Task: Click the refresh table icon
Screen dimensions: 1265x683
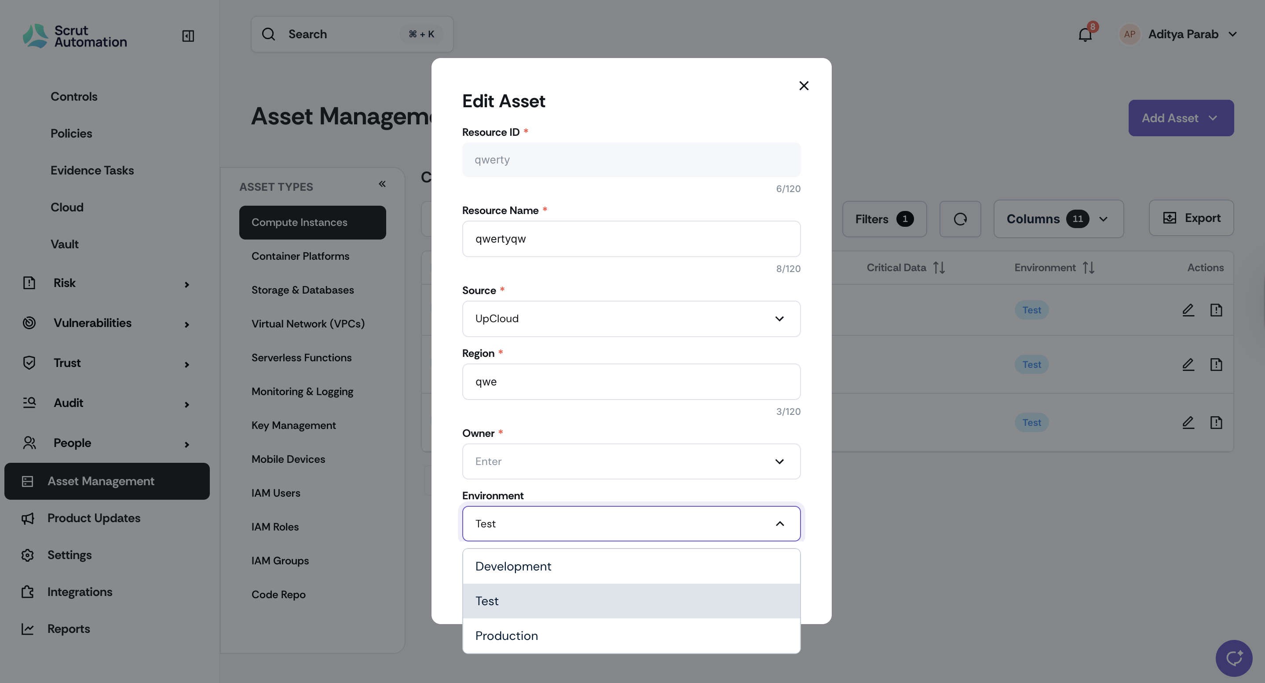Action: click(960, 219)
